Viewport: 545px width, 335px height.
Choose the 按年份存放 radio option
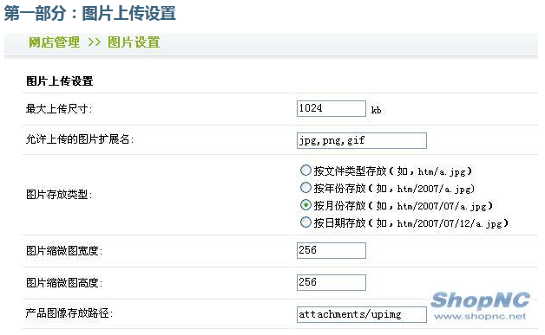305,188
